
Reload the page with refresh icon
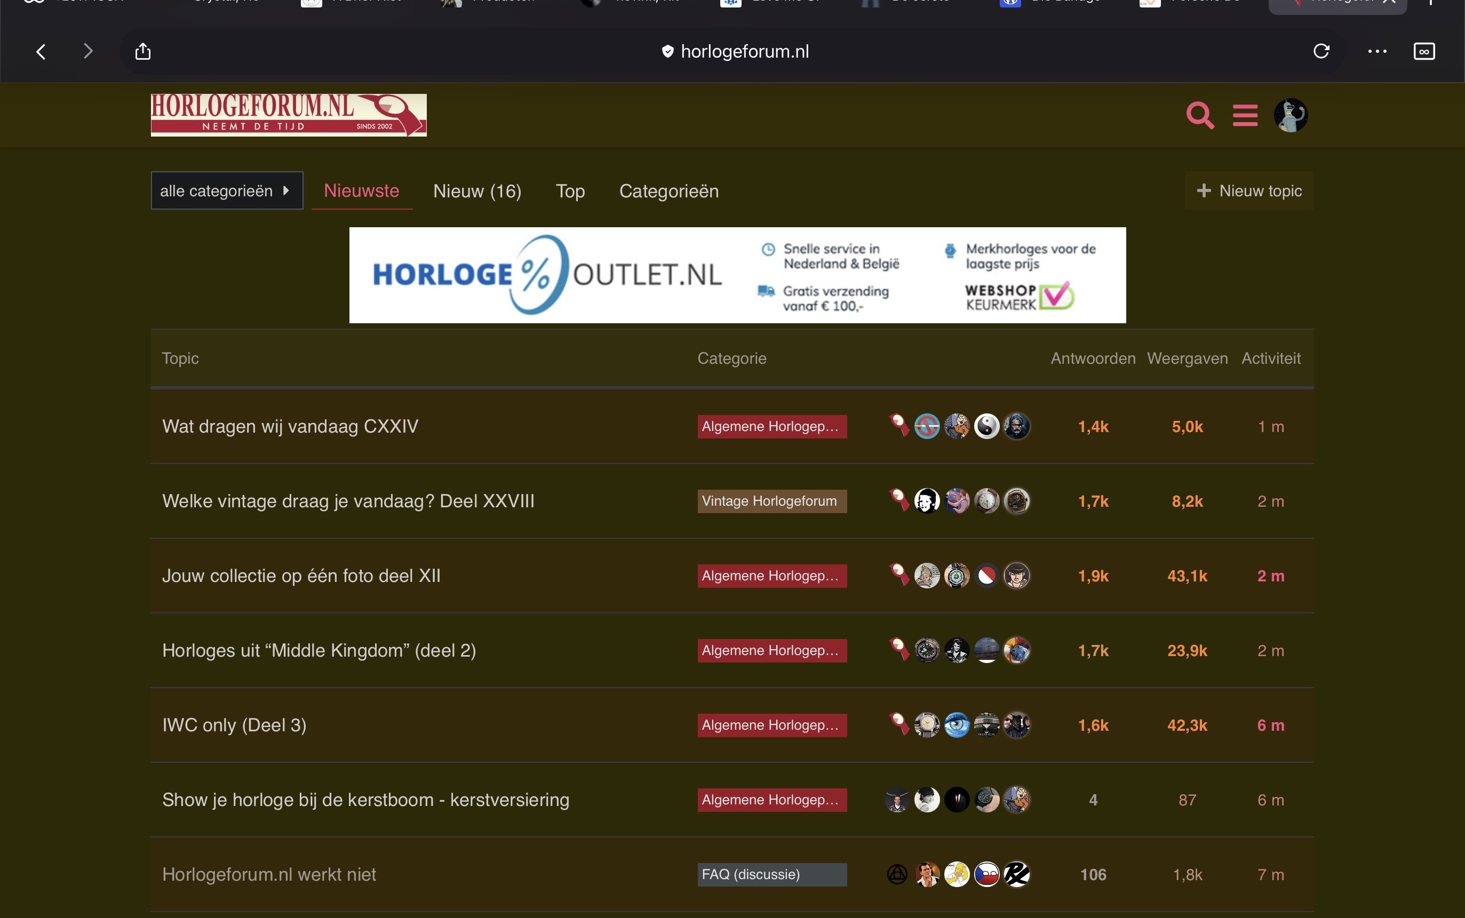1321,51
